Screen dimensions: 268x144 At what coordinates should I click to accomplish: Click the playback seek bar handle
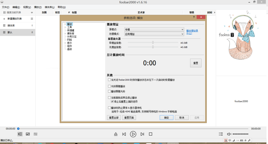point(18,129)
